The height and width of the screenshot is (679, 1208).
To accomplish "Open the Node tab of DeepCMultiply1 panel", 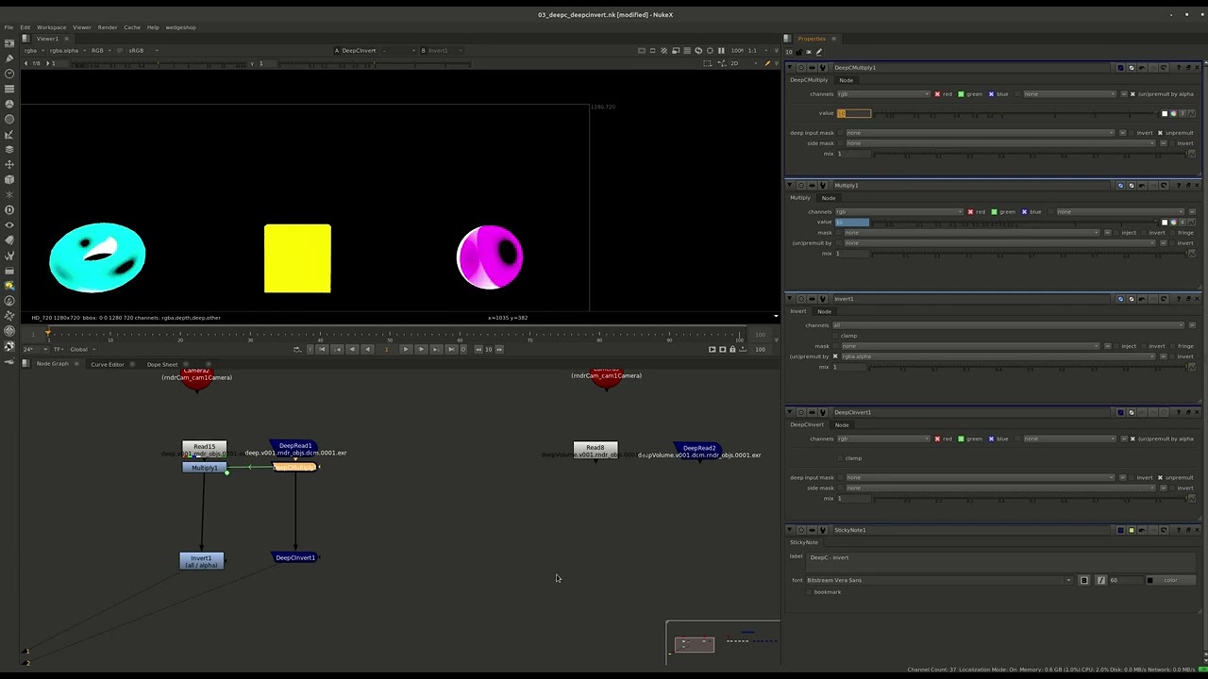I will coord(846,80).
